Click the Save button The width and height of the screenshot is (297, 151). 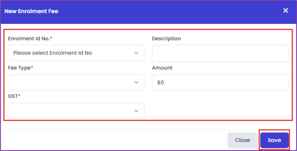click(274, 140)
